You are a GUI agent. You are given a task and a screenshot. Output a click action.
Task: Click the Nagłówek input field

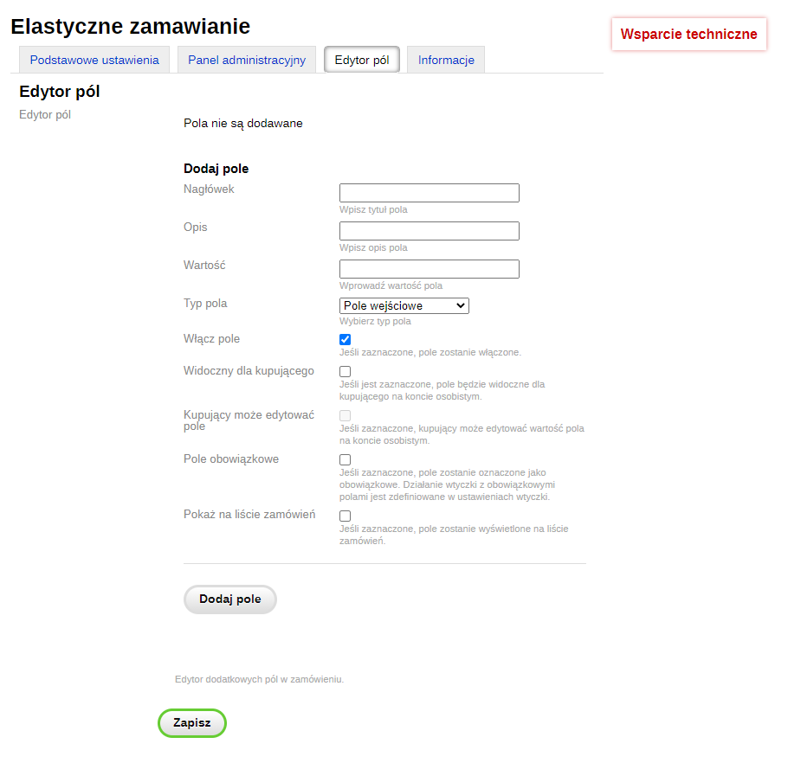[429, 192]
